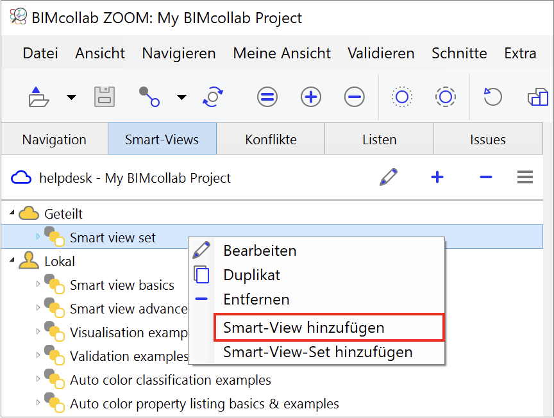Click the minus circle toolbar icon
This screenshot has width=554, height=418.
[355, 97]
